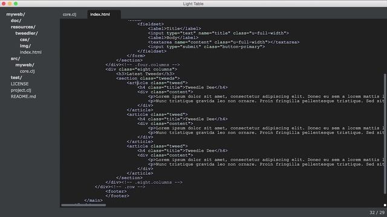The width and height of the screenshot is (387, 217).
Task: Click the horizontal scrollbar below the code
Action: point(83,205)
